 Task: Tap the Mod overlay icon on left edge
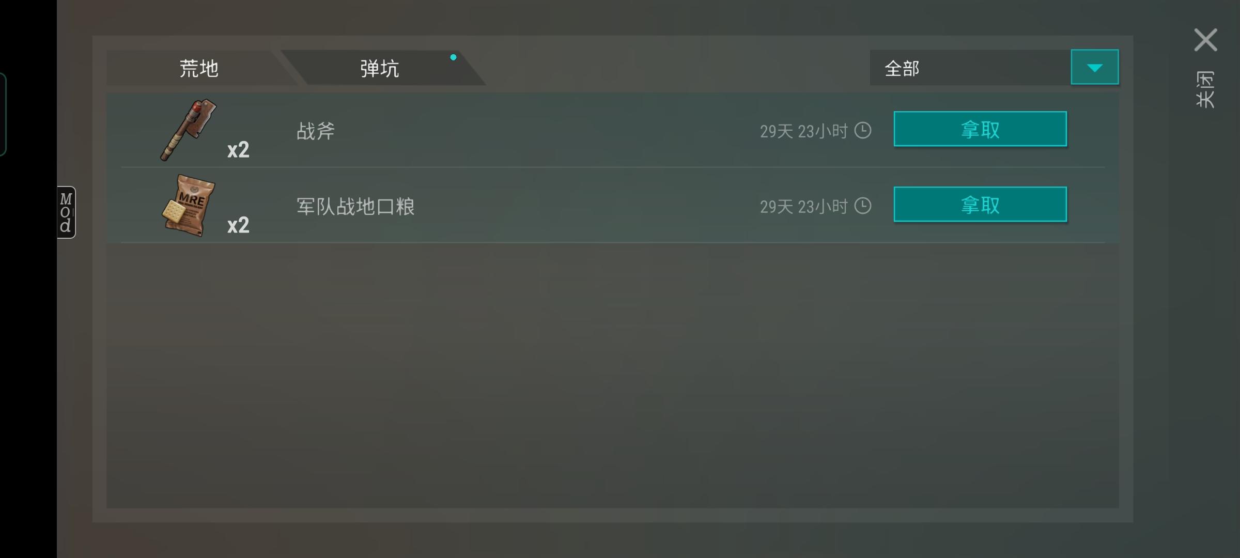pos(66,212)
